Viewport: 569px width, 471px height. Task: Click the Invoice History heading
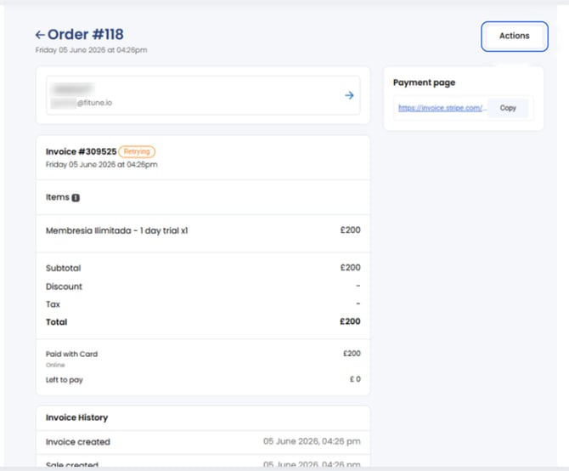pos(76,417)
